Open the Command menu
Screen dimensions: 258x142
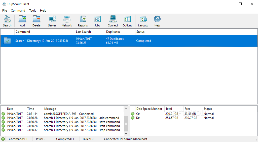click(x=18, y=11)
